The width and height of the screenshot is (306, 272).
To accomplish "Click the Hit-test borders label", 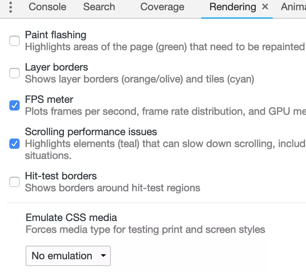I will pyautogui.click(x=61, y=176).
